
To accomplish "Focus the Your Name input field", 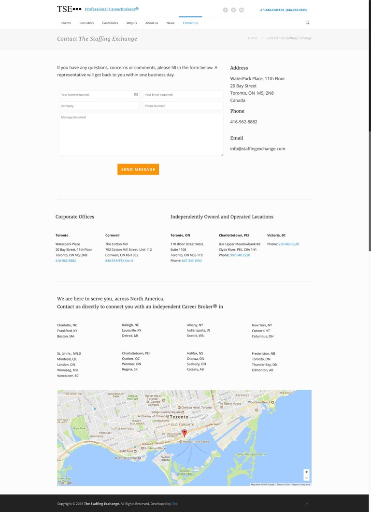I will coord(99,95).
